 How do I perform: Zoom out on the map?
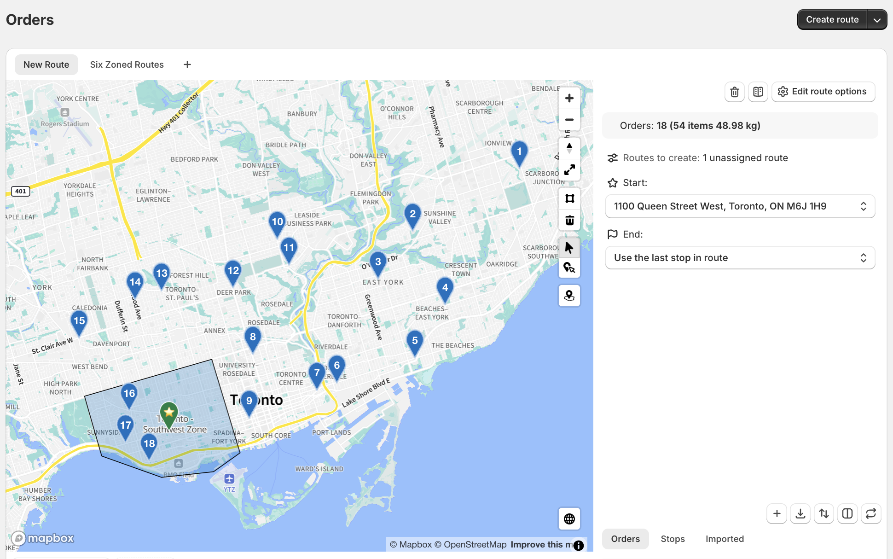point(569,120)
